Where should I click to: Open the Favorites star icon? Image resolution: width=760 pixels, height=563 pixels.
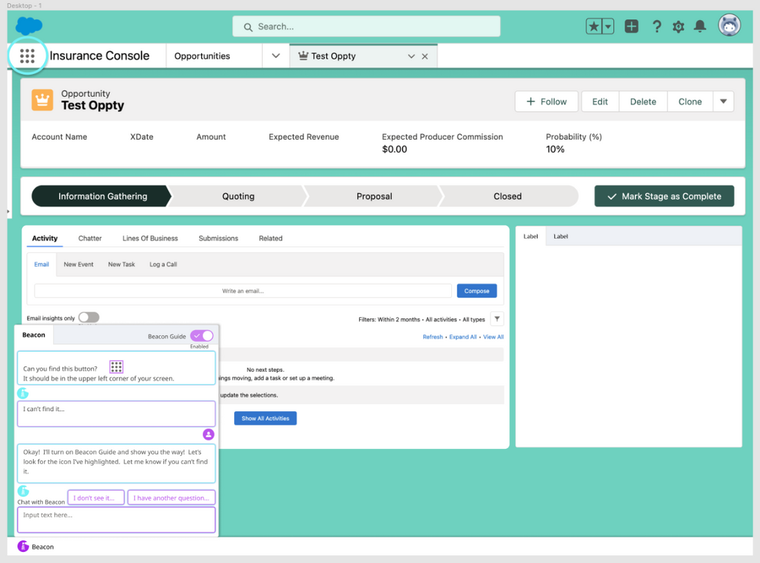point(593,26)
